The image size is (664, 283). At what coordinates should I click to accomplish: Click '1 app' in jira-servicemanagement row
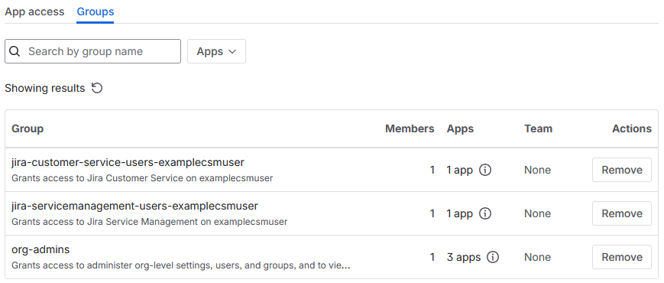pyautogui.click(x=459, y=213)
